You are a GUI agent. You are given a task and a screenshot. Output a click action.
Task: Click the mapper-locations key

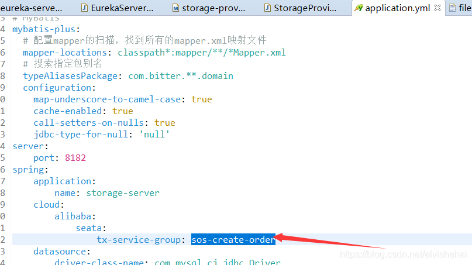[x=65, y=53]
